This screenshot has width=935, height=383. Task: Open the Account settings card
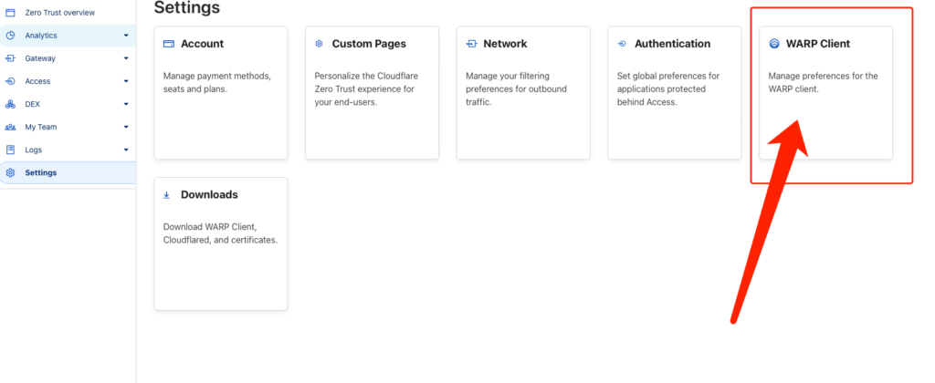click(221, 92)
